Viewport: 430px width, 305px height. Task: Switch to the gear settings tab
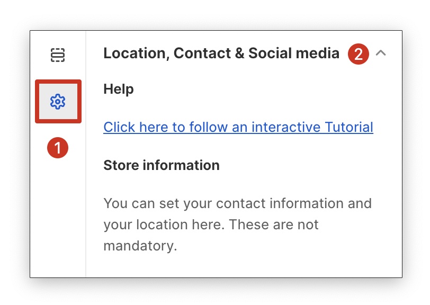point(58,101)
